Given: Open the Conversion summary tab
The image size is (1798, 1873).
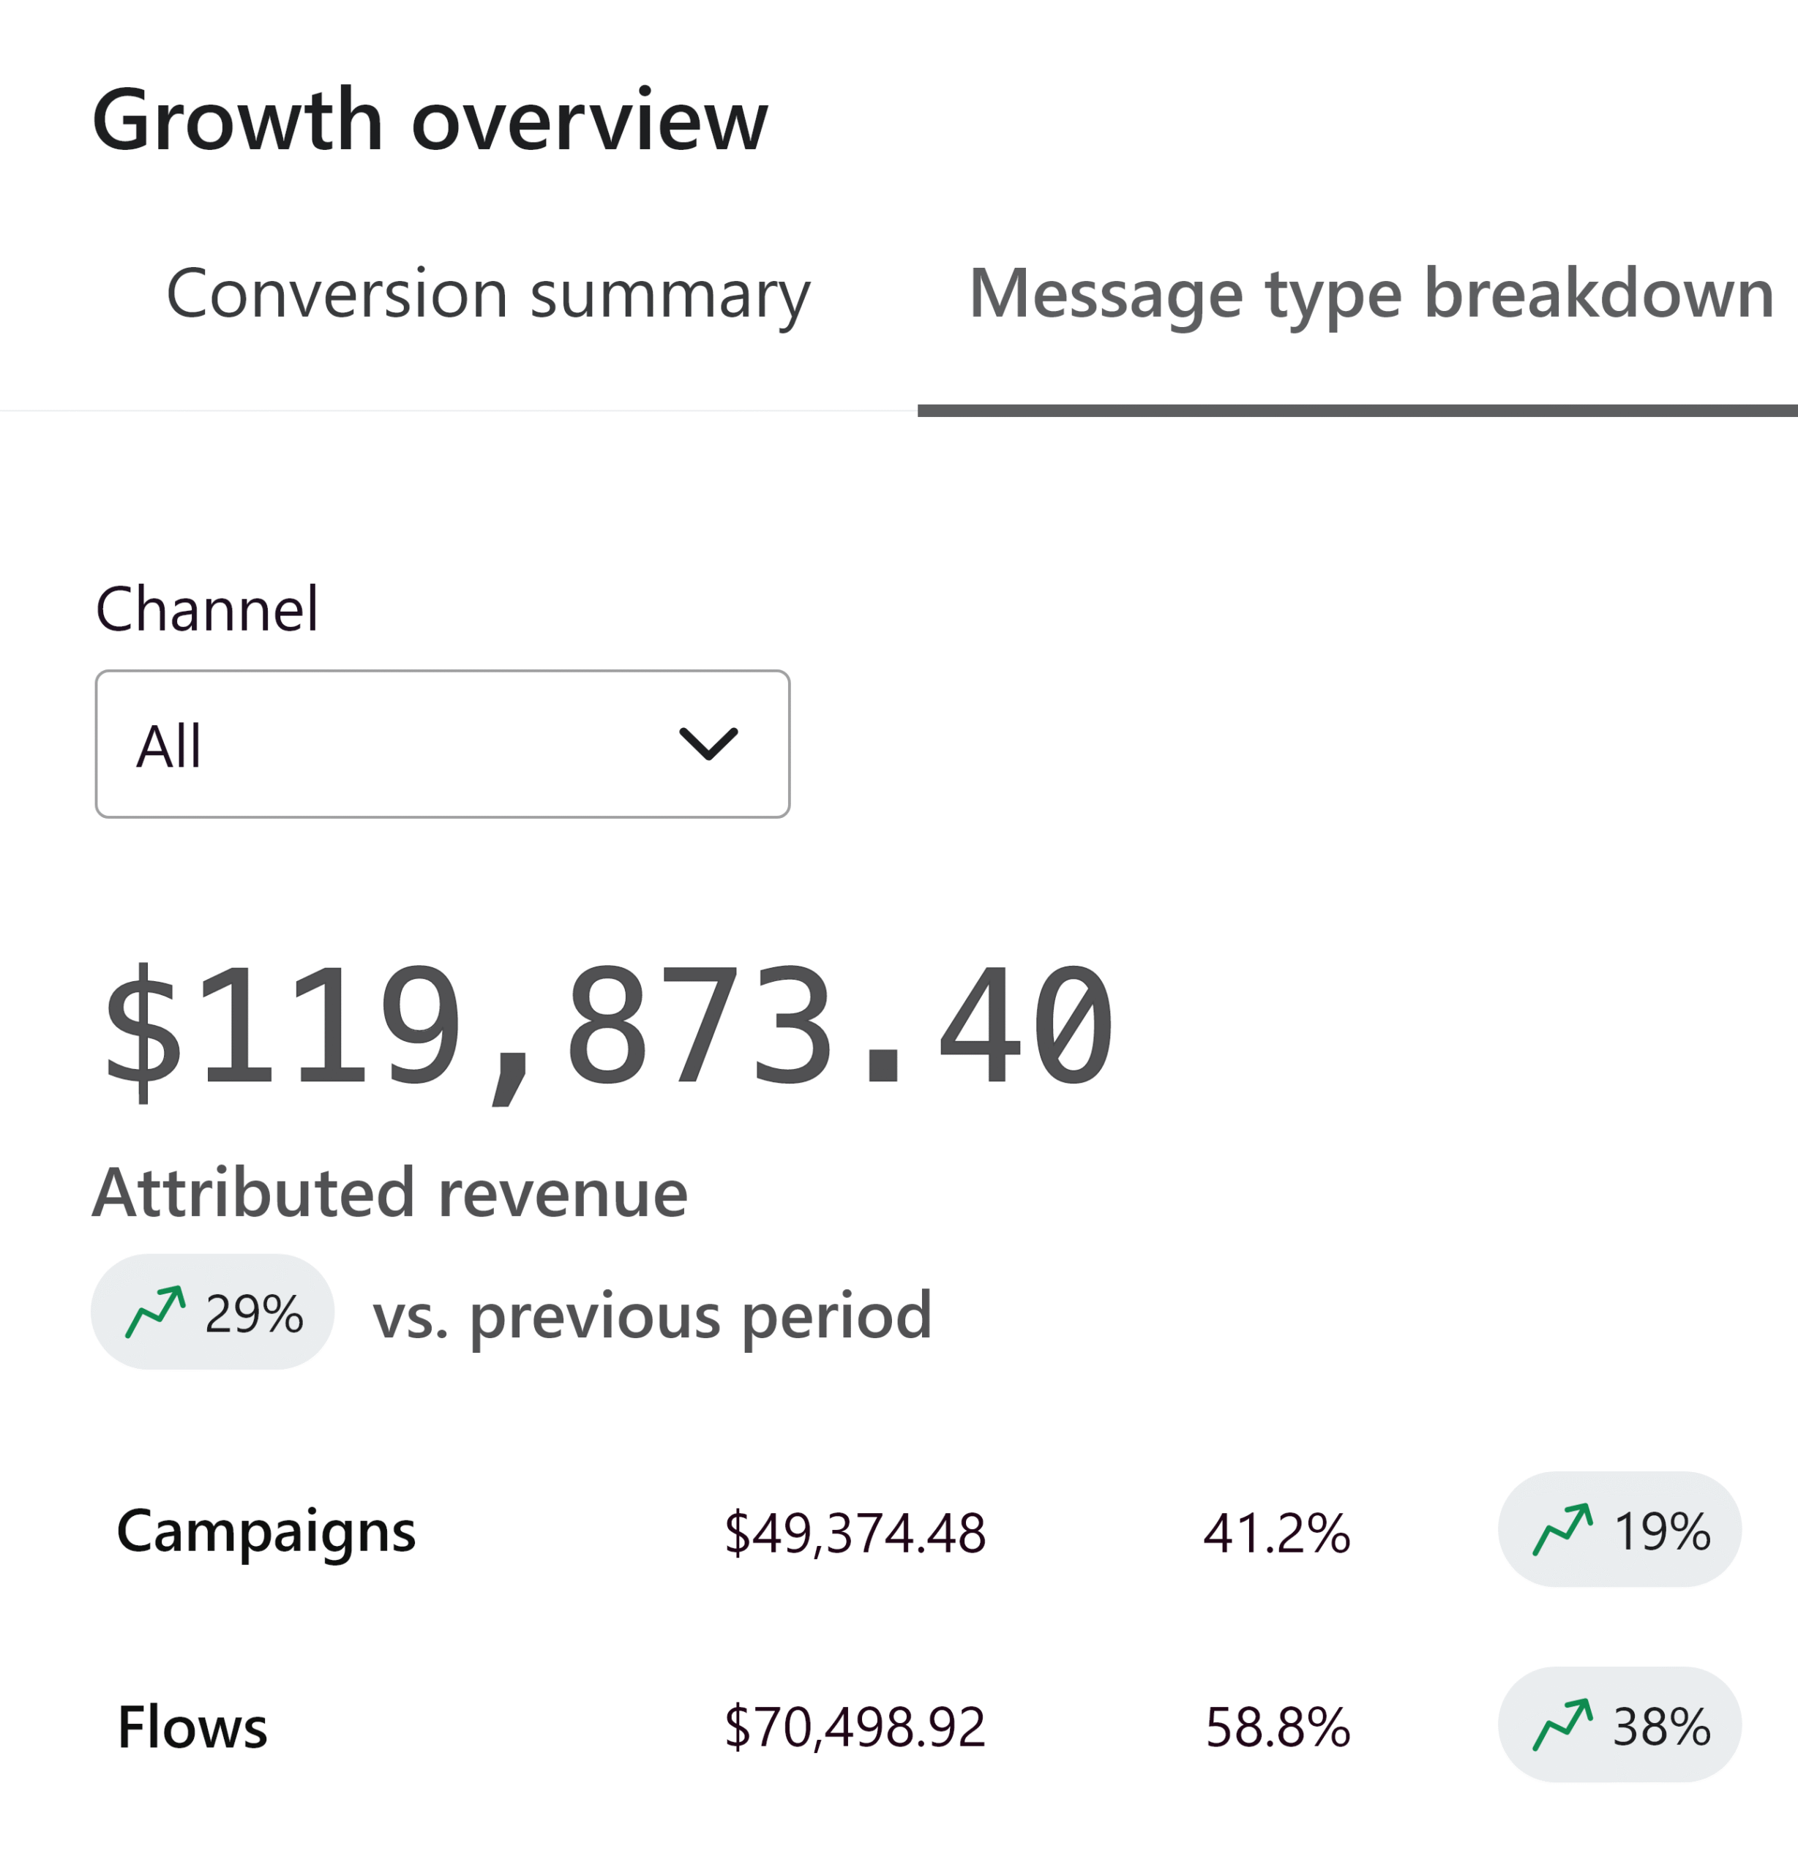Looking at the screenshot, I should click(487, 293).
